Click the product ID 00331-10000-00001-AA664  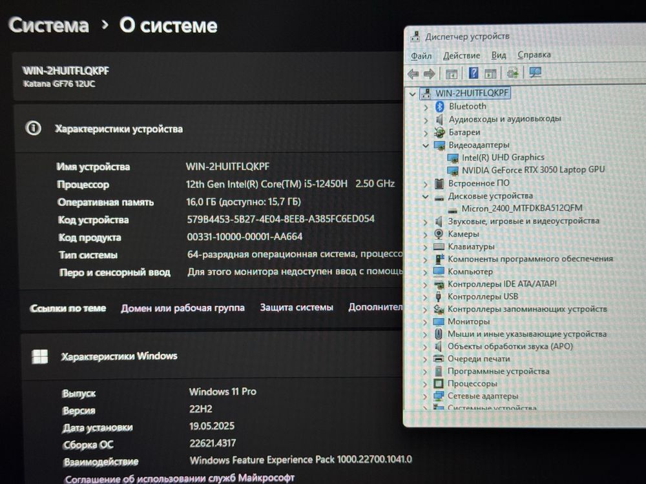coord(245,237)
